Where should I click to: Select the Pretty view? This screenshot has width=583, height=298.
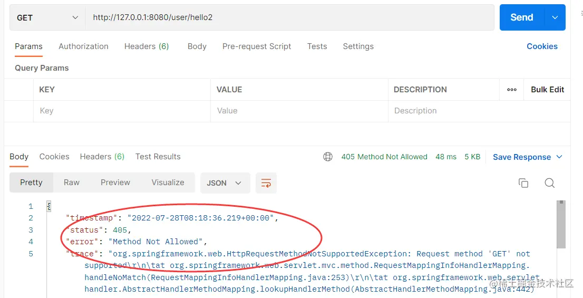coord(31,182)
